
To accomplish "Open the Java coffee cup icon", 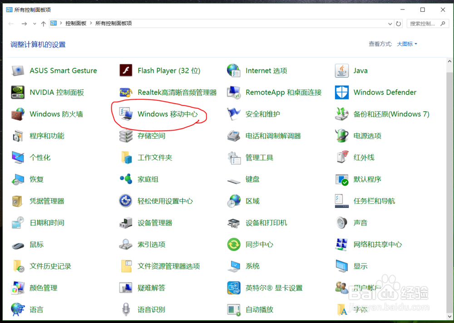I will [x=342, y=71].
